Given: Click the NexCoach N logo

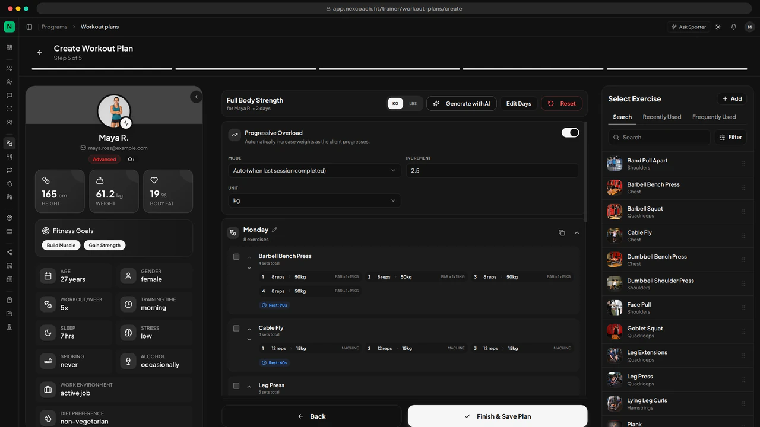Looking at the screenshot, I should [9, 27].
